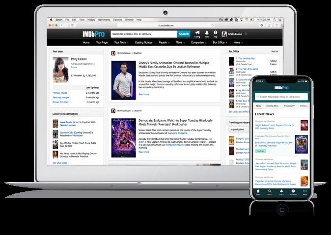Image resolution: width=331 pixels, height=235 pixels.
Task: Switch to Trending TV tab on phone
Action: 289,106
